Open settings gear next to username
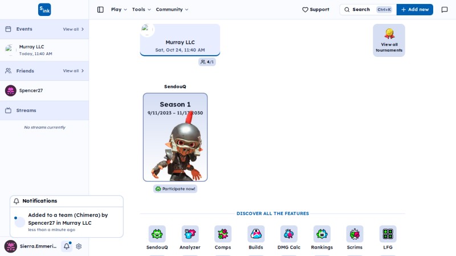Viewport: 456px width, 256px height. (79, 246)
